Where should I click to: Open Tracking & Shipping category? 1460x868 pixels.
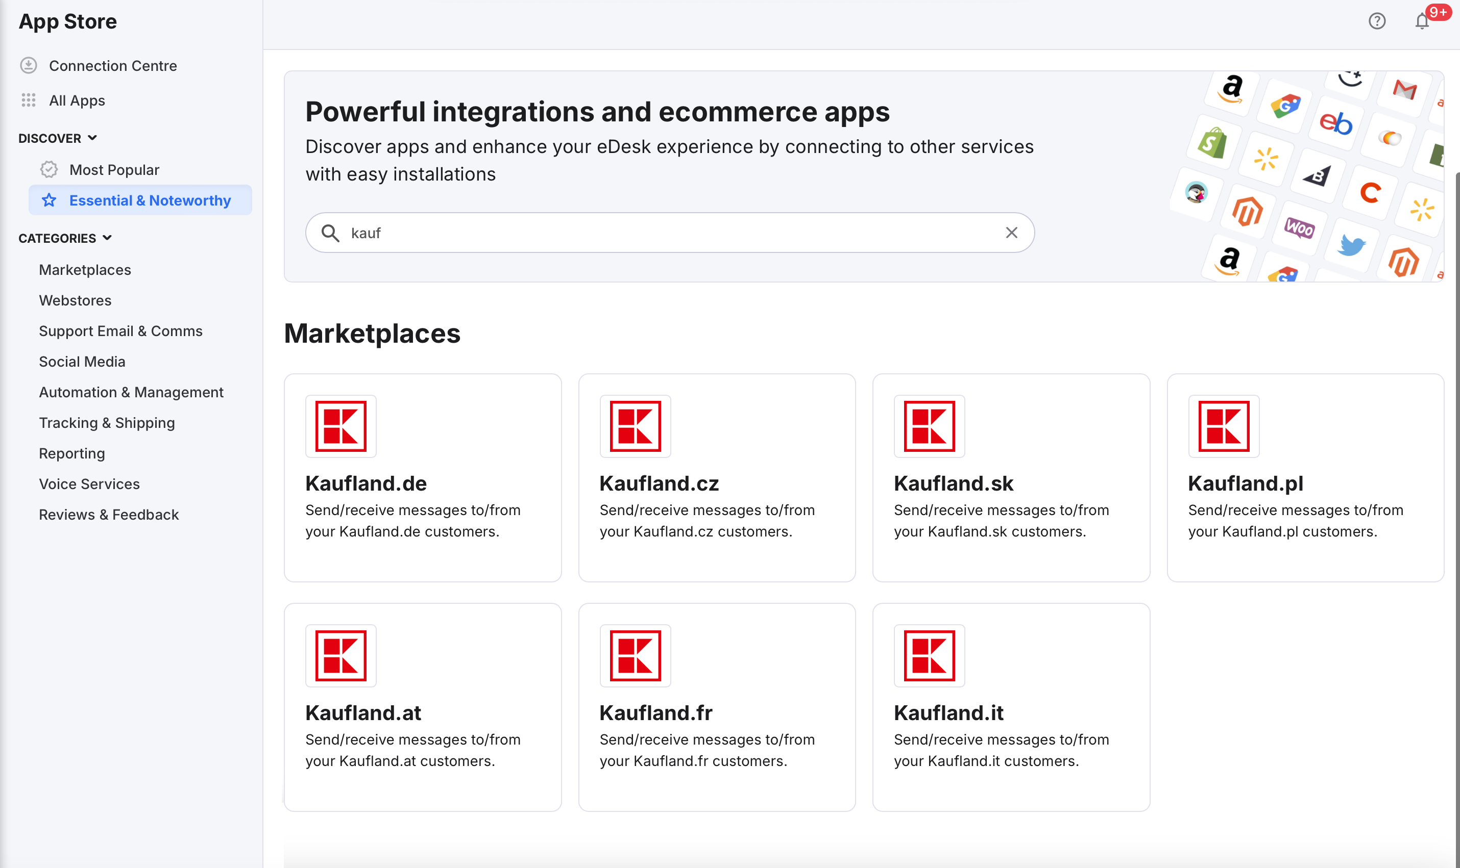tap(107, 423)
